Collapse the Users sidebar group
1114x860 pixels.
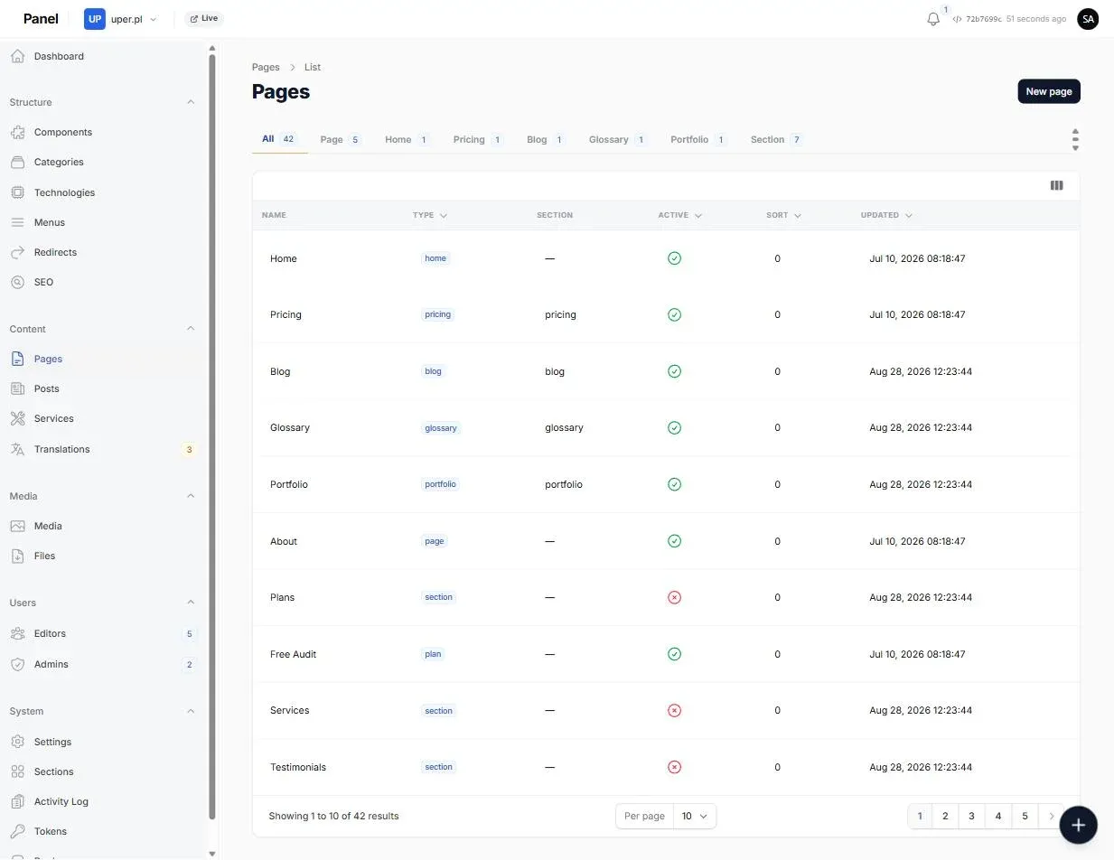191,603
